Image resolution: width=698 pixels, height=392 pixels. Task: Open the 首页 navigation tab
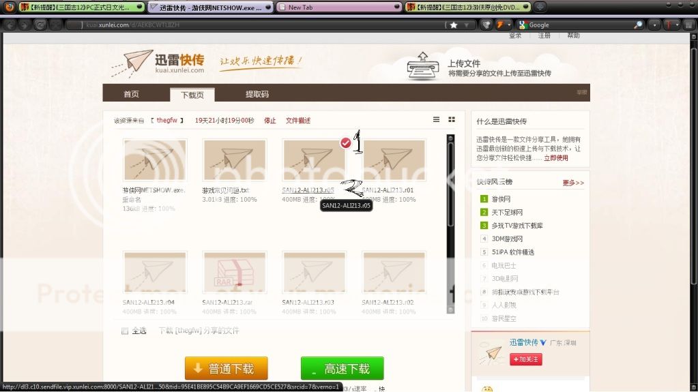pos(131,94)
